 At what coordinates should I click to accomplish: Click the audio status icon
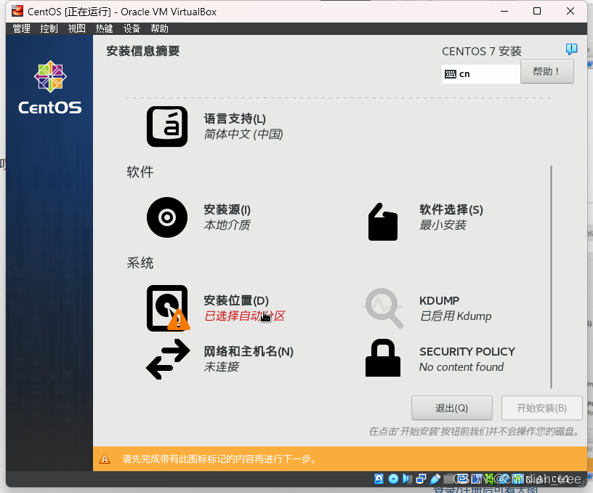(x=407, y=479)
